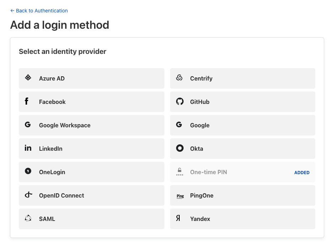The height and width of the screenshot is (244, 332).
Task: Click the Okta circle logo icon
Action: (x=180, y=148)
